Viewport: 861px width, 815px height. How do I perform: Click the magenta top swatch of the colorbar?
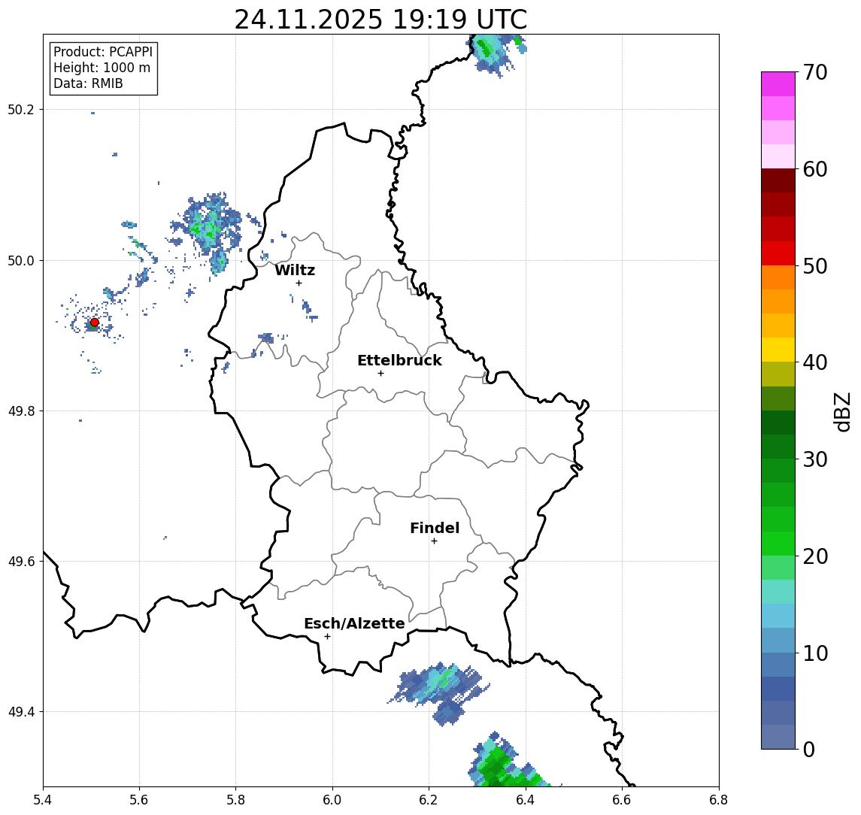click(x=778, y=84)
